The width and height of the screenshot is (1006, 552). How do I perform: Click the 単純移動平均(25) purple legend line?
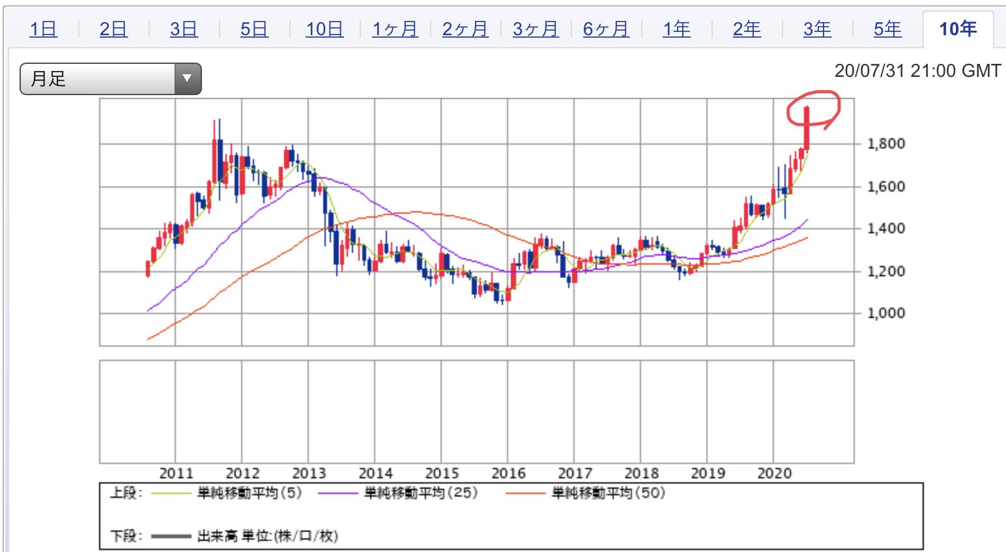click(x=339, y=493)
